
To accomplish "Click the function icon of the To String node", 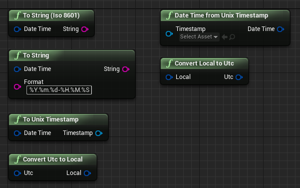I will pyautogui.click(x=17, y=55).
